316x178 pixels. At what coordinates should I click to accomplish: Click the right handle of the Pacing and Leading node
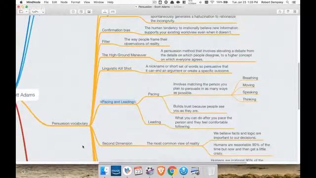[135, 102]
